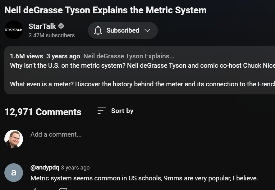Click the notification bell icon
275x190 pixels.
pyautogui.click(x=98, y=30)
